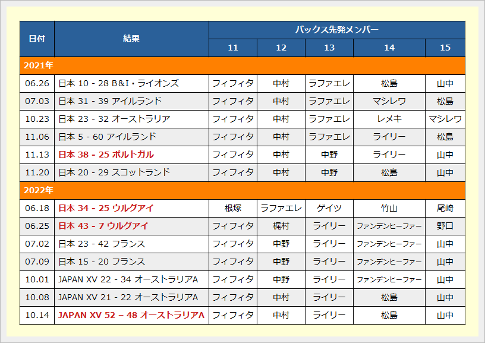The image size is (485, 343).
Task: Select the レメキ player cell
Action: (x=389, y=119)
